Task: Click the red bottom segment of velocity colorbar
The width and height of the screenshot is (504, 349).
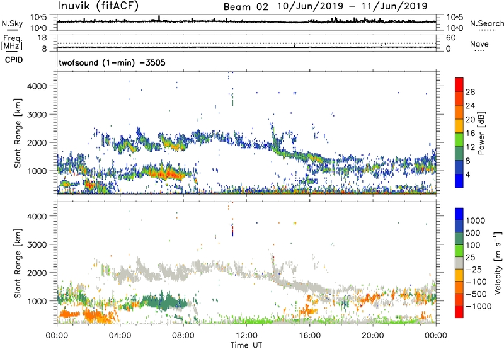Action: point(459,312)
